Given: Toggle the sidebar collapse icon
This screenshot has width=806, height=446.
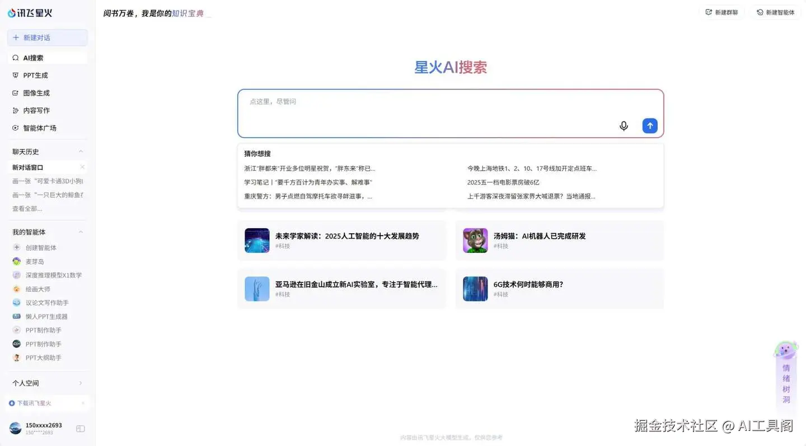Looking at the screenshot, I should pyautogui.click(x=81, y=429).
